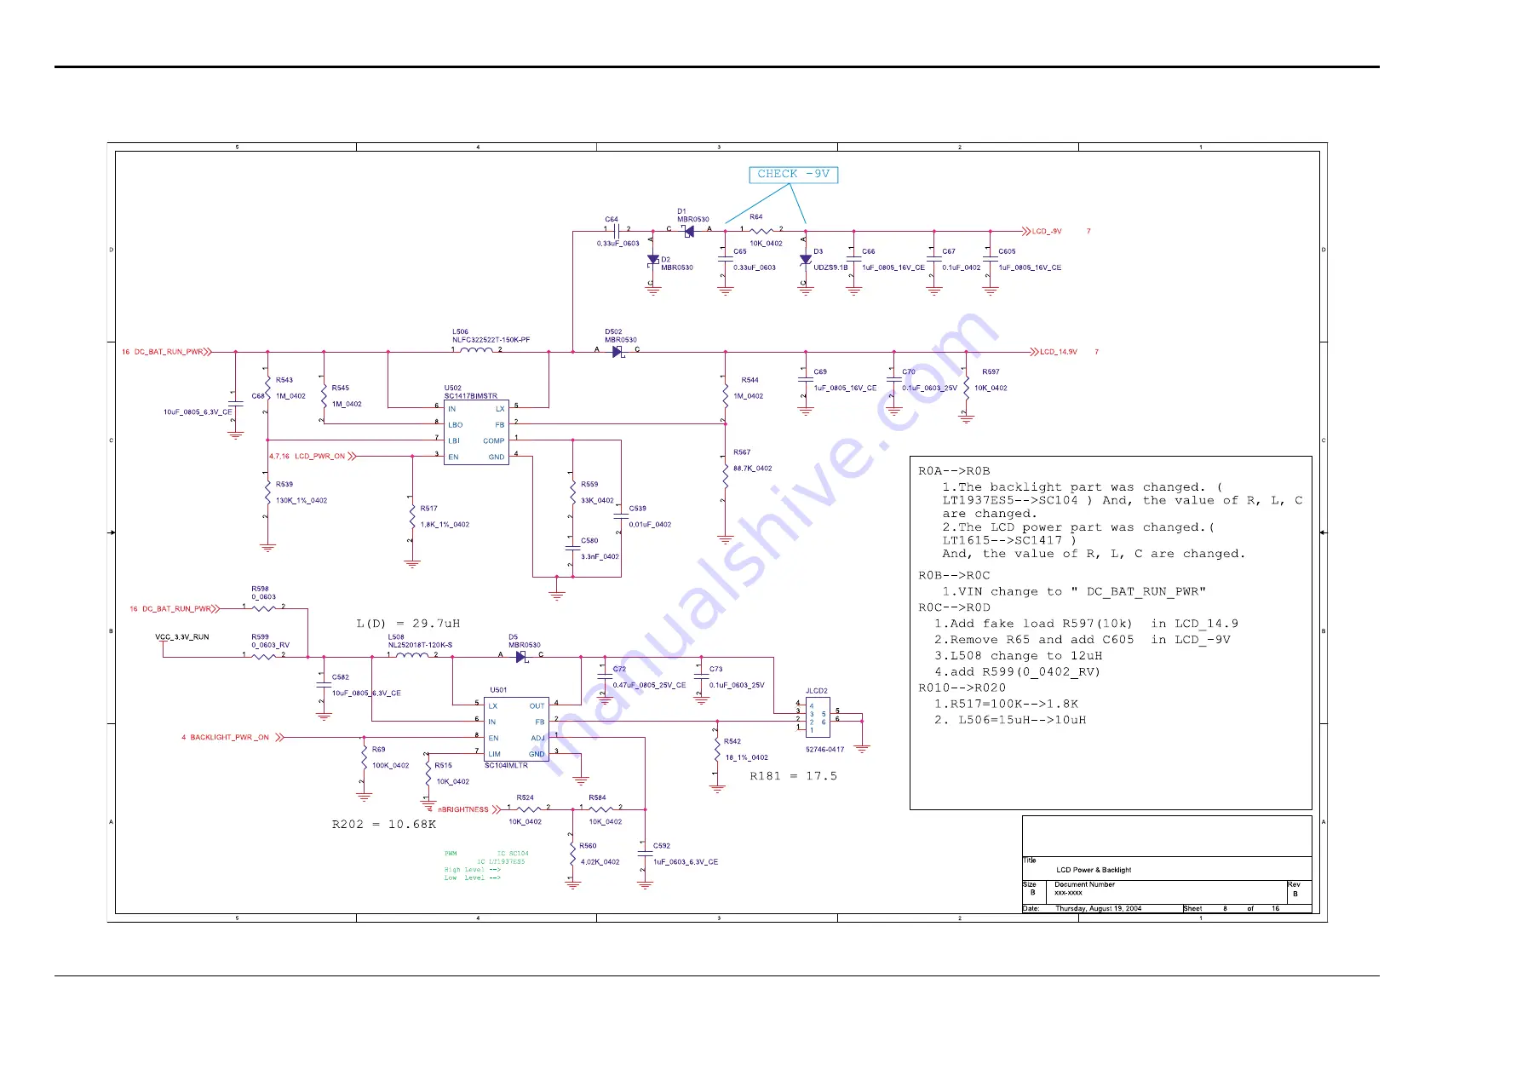Click the 1uF_0603_6.3V_CE value of C592

pos(686,862)
